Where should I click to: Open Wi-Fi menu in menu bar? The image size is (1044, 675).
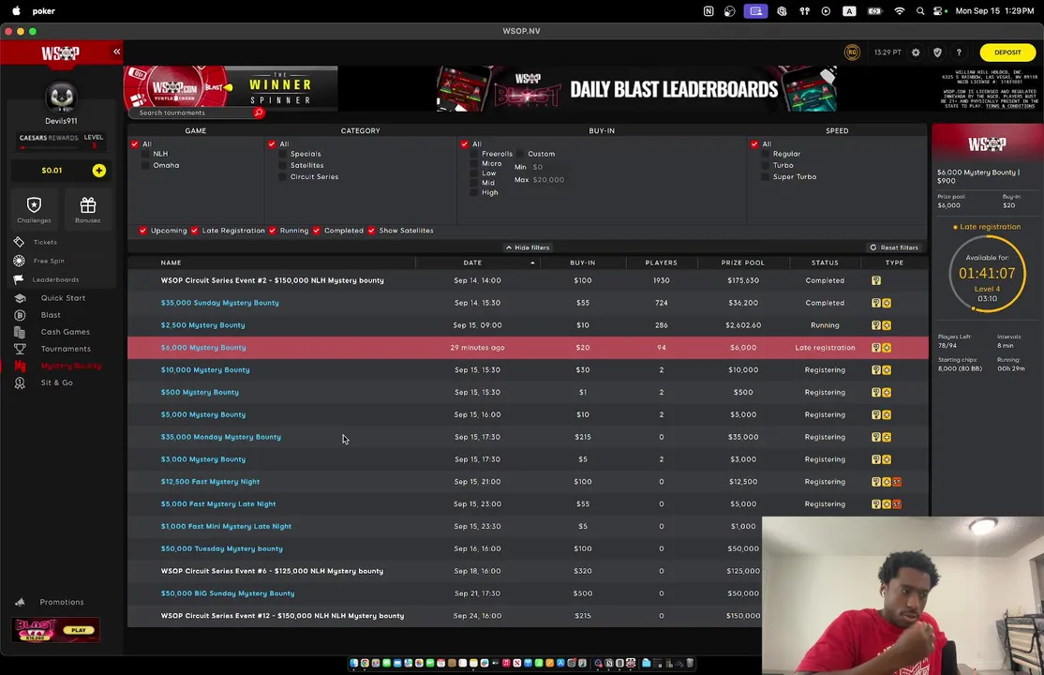(x=899, y=10)
